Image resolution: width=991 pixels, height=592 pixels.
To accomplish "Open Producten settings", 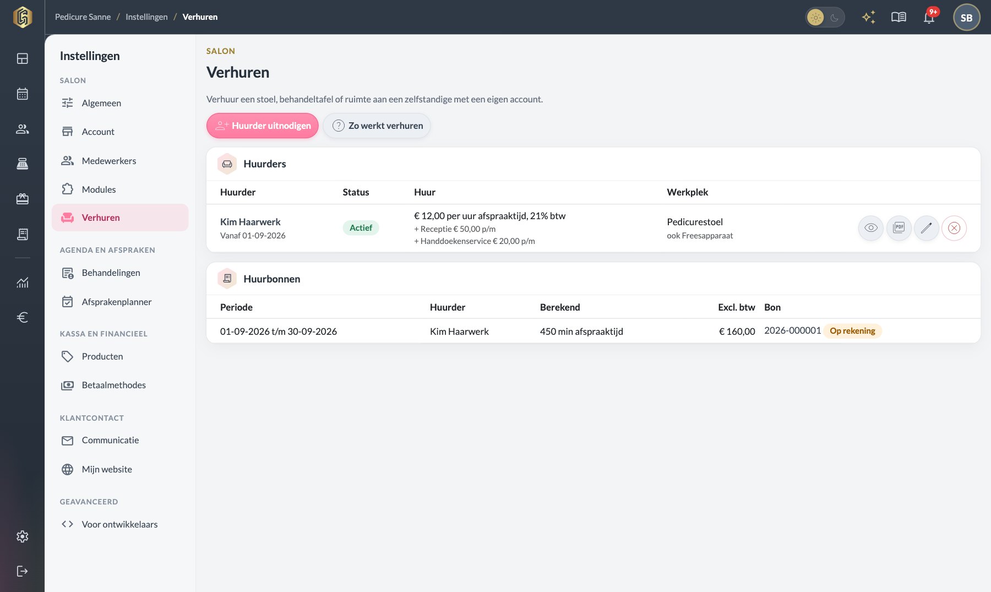I will click(120, 356).
